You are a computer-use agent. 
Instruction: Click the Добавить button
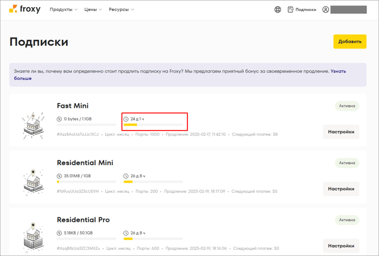[x=350, y=41]
